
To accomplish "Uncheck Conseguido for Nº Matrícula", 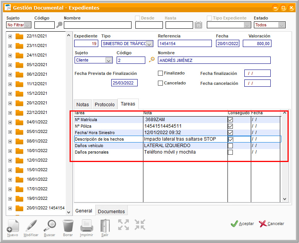I will (x=230, y=120).
